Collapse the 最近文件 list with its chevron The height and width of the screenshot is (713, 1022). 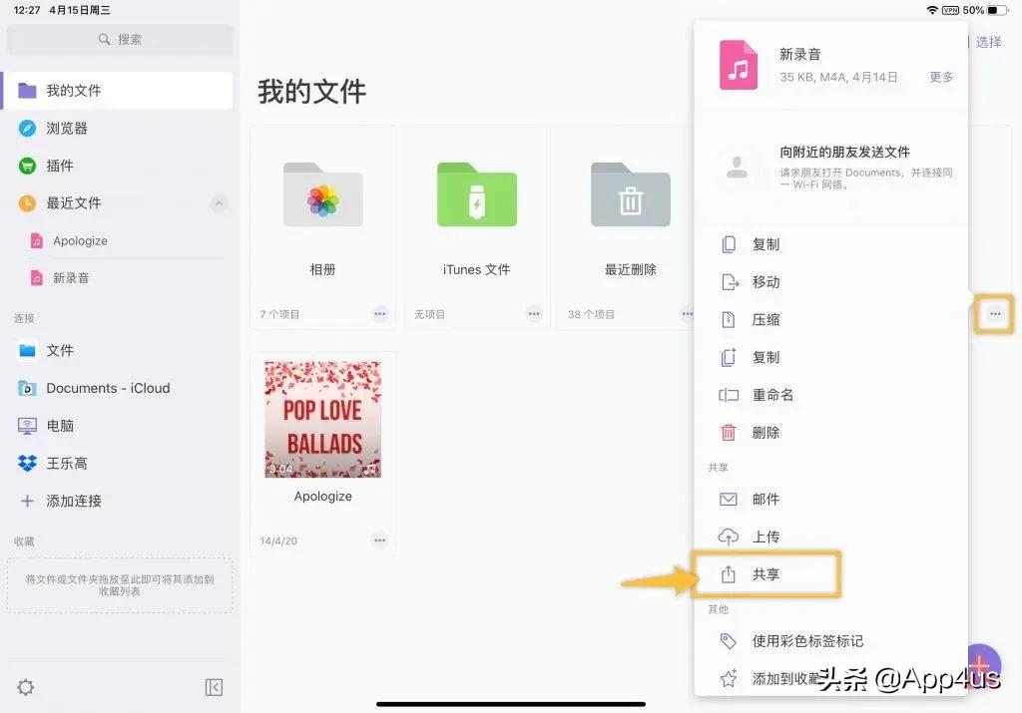coord(219,203)
